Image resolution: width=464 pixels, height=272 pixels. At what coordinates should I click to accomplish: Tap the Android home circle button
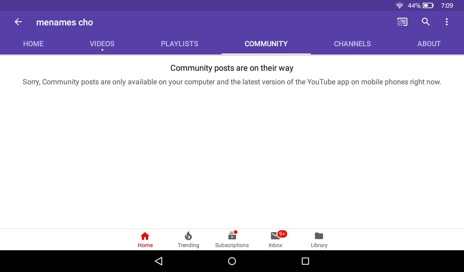coord(232,261)
